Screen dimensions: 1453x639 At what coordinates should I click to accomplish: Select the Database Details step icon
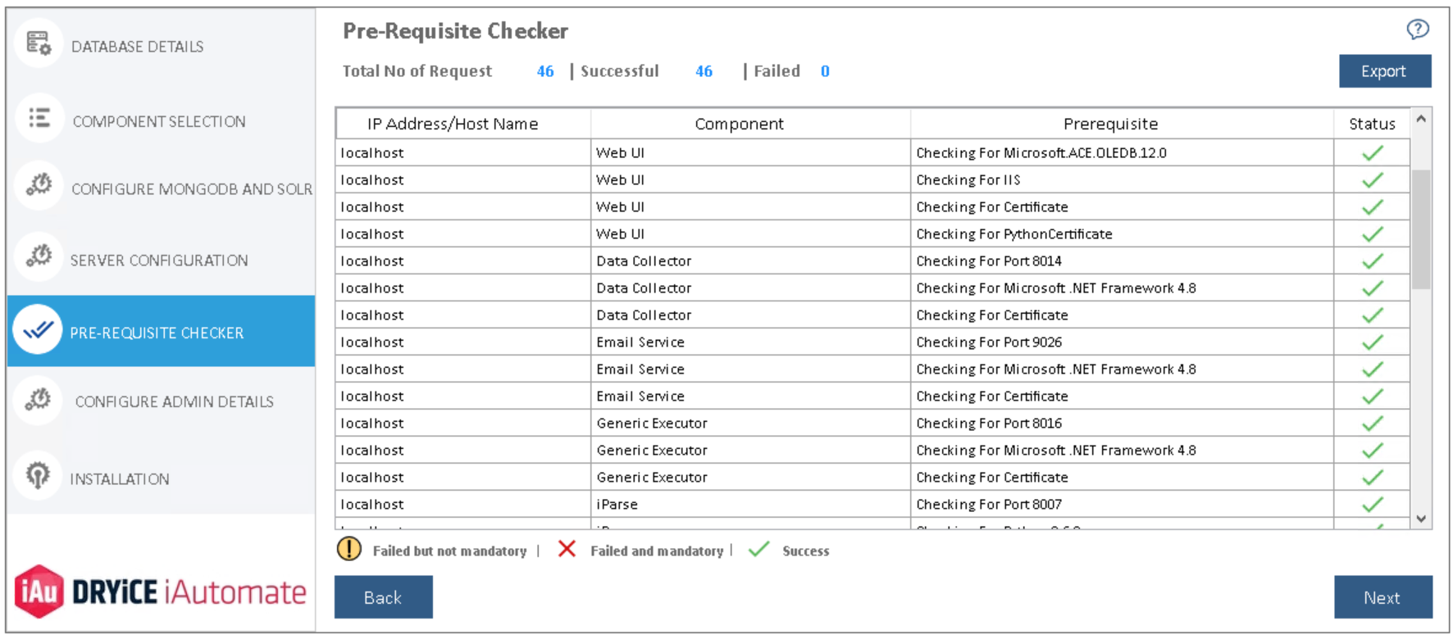point(39,41)
